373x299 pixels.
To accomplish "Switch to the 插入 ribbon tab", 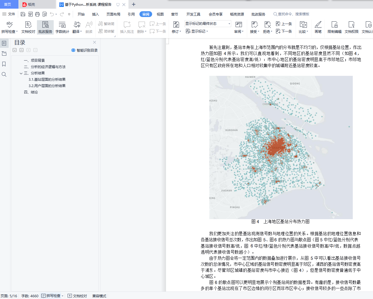I will [96, 14].
